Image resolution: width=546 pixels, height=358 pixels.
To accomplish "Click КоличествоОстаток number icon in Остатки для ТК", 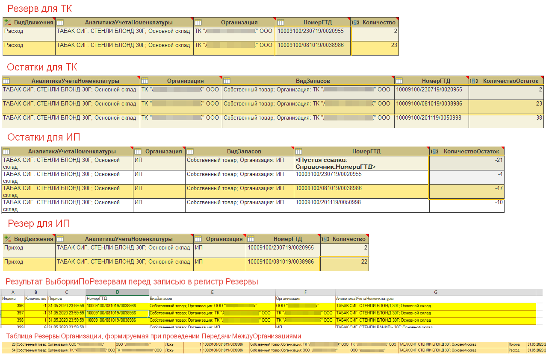I will [x=473, y=81].
